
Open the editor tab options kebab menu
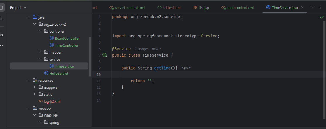point(320,8)
